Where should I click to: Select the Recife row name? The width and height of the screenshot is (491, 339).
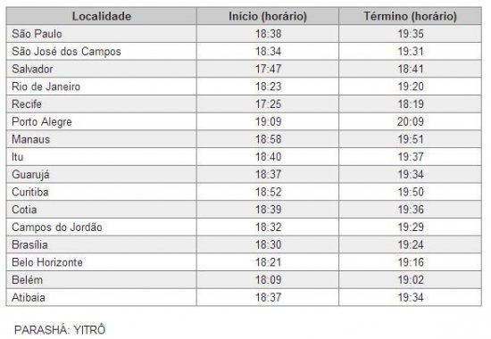click(27, 103)
